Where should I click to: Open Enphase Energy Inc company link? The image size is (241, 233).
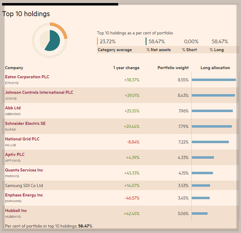click(x=24, y=195)
